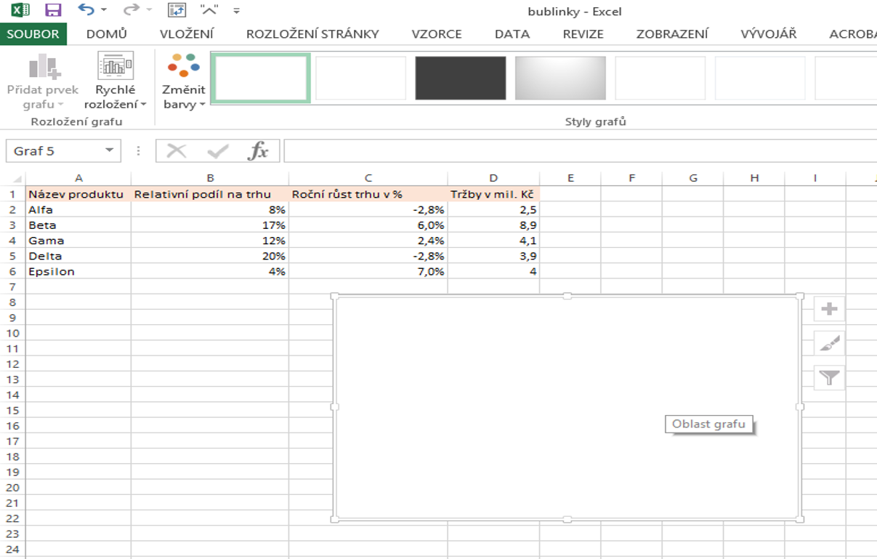
Task: Open the undo history dropdown arrow
Action: coord(104,11)
